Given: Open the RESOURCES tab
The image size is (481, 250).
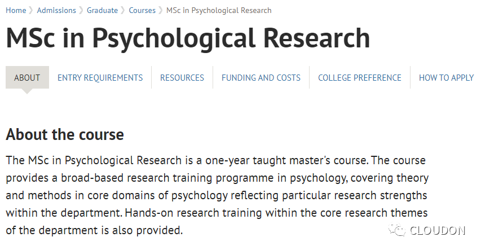Looking at the screenshot, I should [x=182, y=78].
